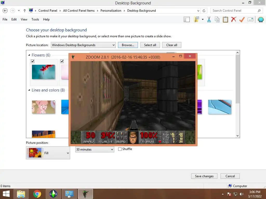This screenshot has width=266, height=199.
Task: Click the Clear all button
Action: 172,45
